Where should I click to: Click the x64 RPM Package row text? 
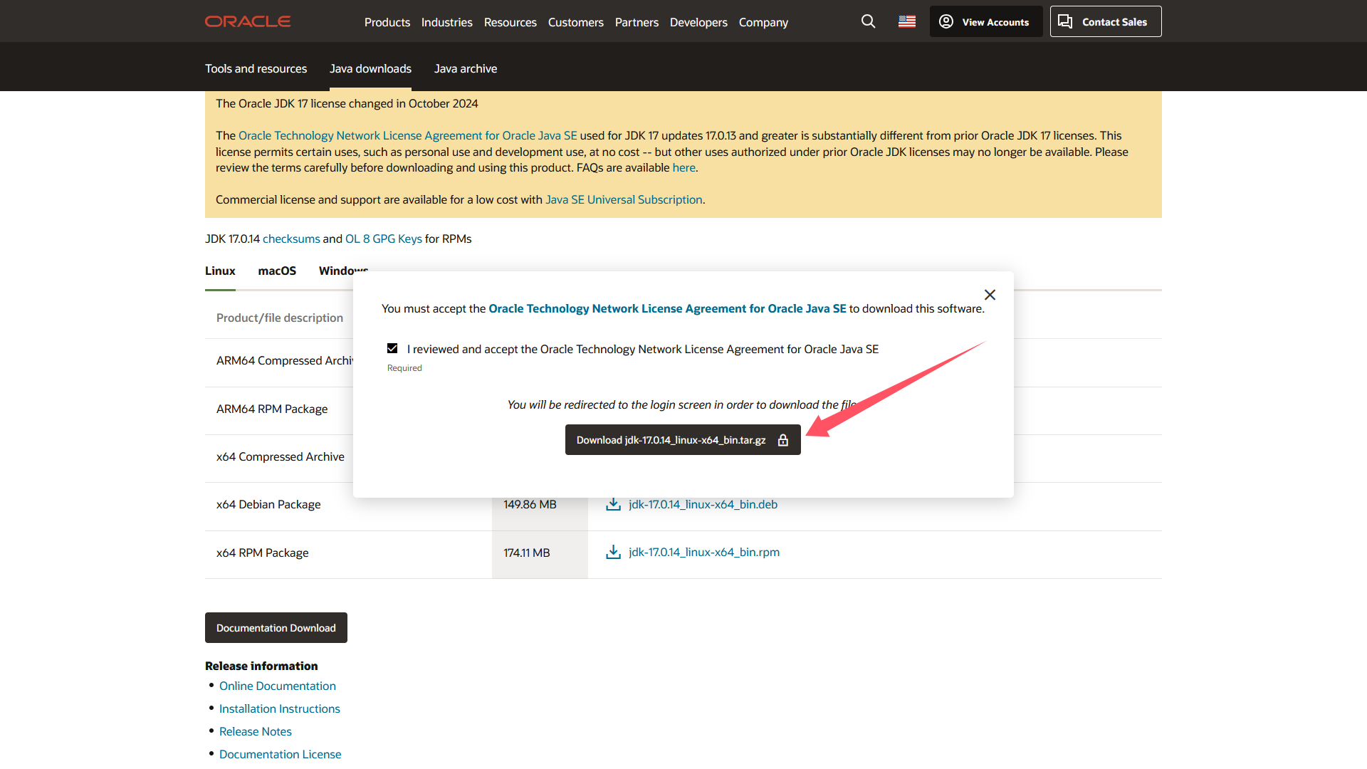click(x=263, y=553)
